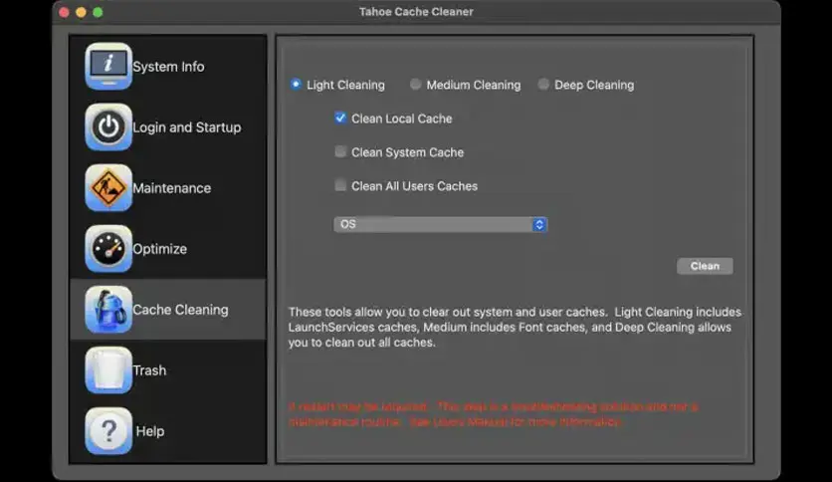This screenshot has width=832, height=482.
Task: Click the green zoom window button
Action: tap(98, 12)
